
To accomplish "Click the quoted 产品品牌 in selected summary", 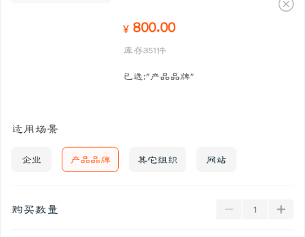I will 172,77.
